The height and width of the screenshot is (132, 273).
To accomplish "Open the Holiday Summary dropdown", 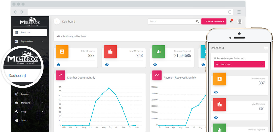I will (x=214, y=22).
